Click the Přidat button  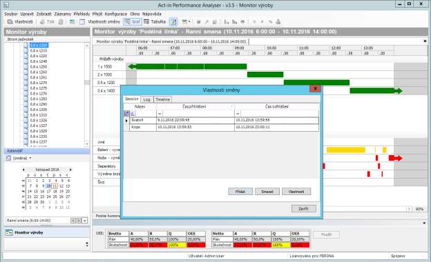[x=240, y=192]
